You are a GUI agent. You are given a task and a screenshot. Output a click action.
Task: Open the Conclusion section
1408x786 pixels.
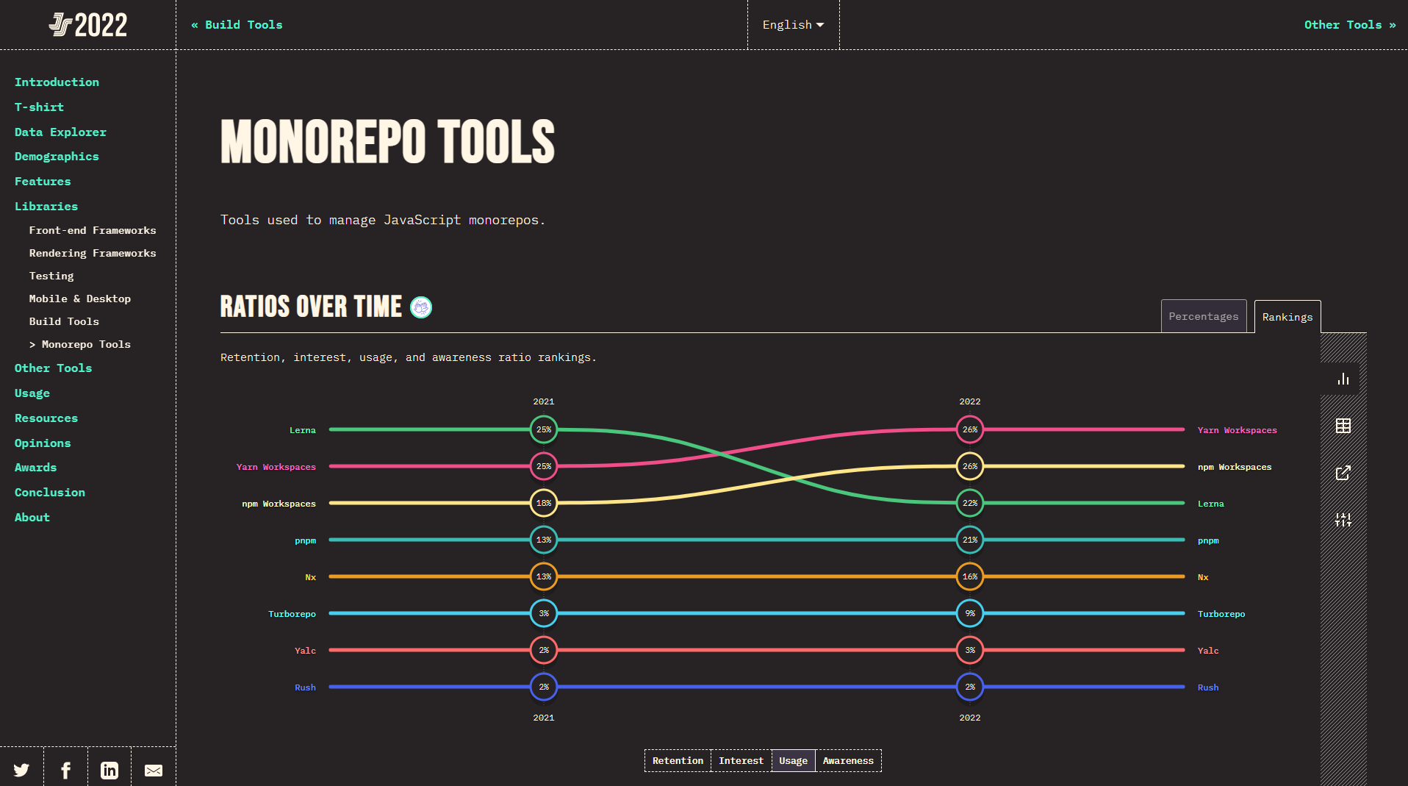50,493
